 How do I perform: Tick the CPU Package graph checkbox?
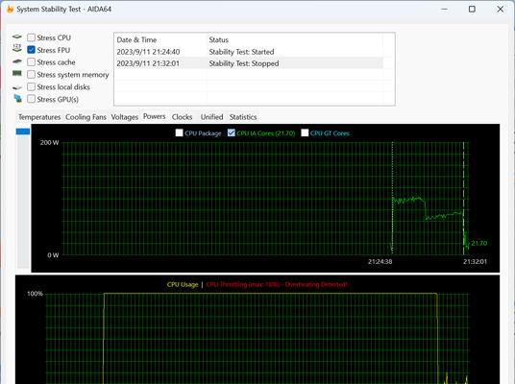pyautogui.click(x=180, y=132)
